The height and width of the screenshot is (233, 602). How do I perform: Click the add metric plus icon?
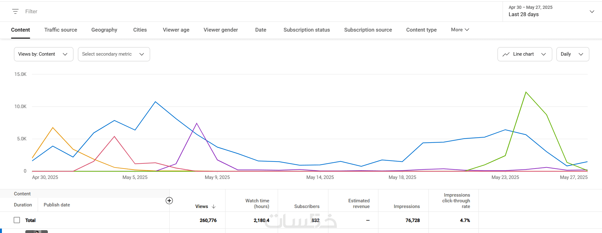click(169, 201)
